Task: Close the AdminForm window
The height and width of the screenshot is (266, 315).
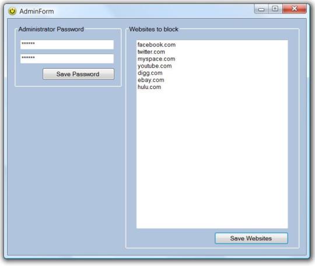Action: 295,9
